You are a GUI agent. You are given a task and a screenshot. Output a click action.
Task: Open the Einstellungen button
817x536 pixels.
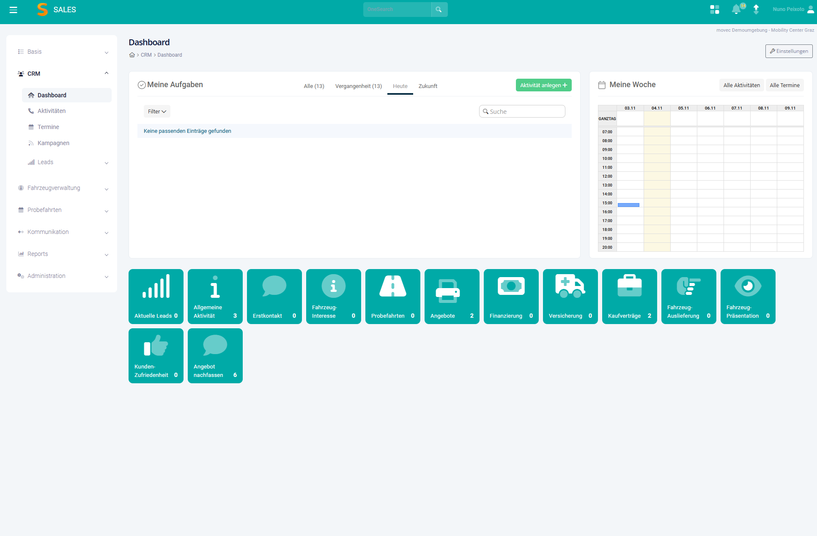[x=789, y=51]
